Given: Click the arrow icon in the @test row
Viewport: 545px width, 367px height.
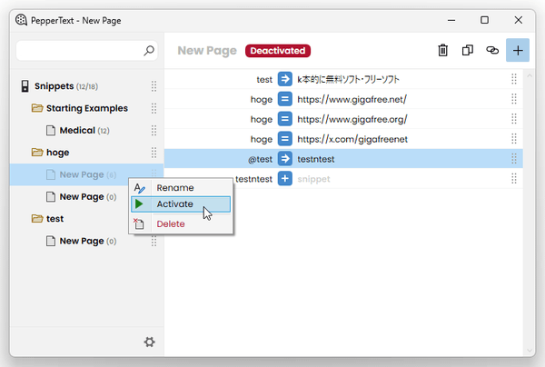Looking at the screenshot, I should [284, 159].
